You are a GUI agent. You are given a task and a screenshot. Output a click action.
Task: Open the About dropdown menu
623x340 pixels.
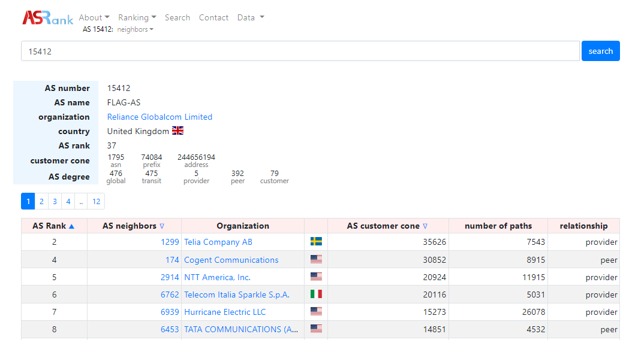(x=94, y=17)
